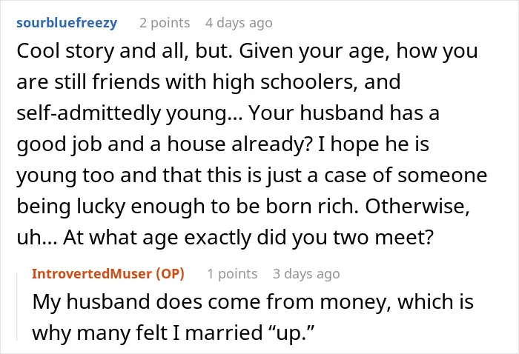Image resolution: width=519 pixels, height=354 pixels.
Task: Open sourbluefreezy's user profile
Action: [67, 23]
